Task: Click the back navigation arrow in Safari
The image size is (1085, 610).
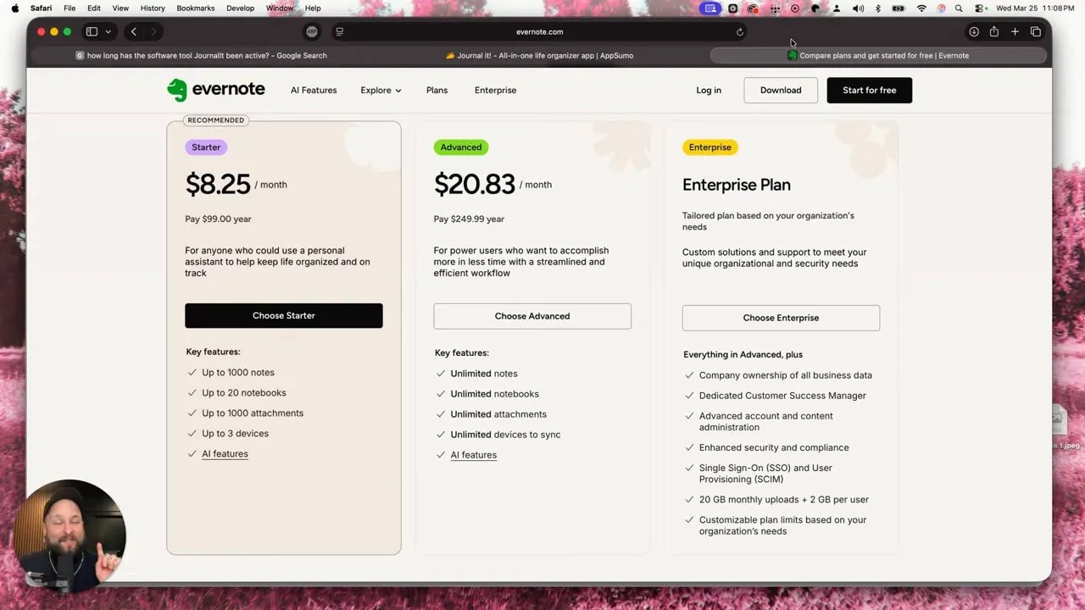Action: pos(133,31)
